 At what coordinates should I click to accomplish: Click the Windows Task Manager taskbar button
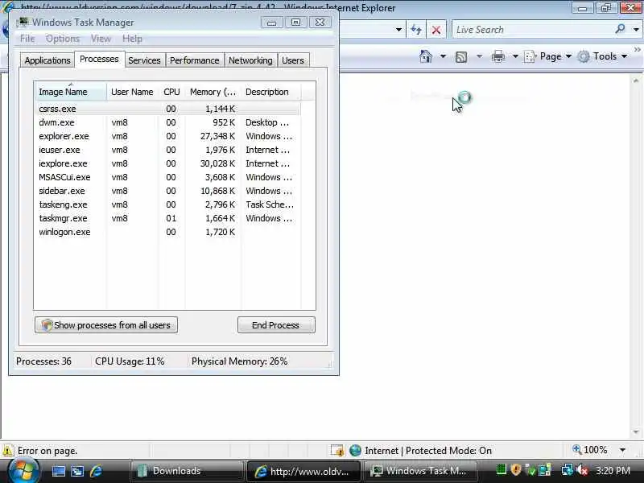[x=419, y=471]
